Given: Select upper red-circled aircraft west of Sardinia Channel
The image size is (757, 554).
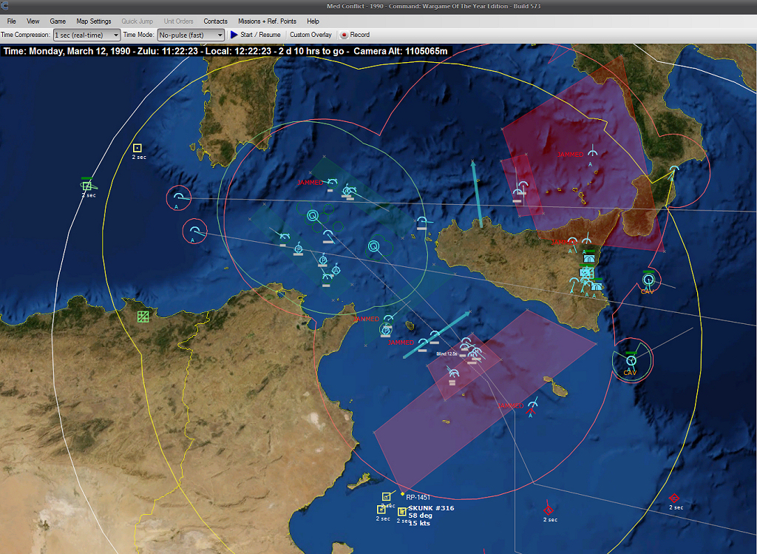Looking at the screenshot, I should tap(179, 197).
